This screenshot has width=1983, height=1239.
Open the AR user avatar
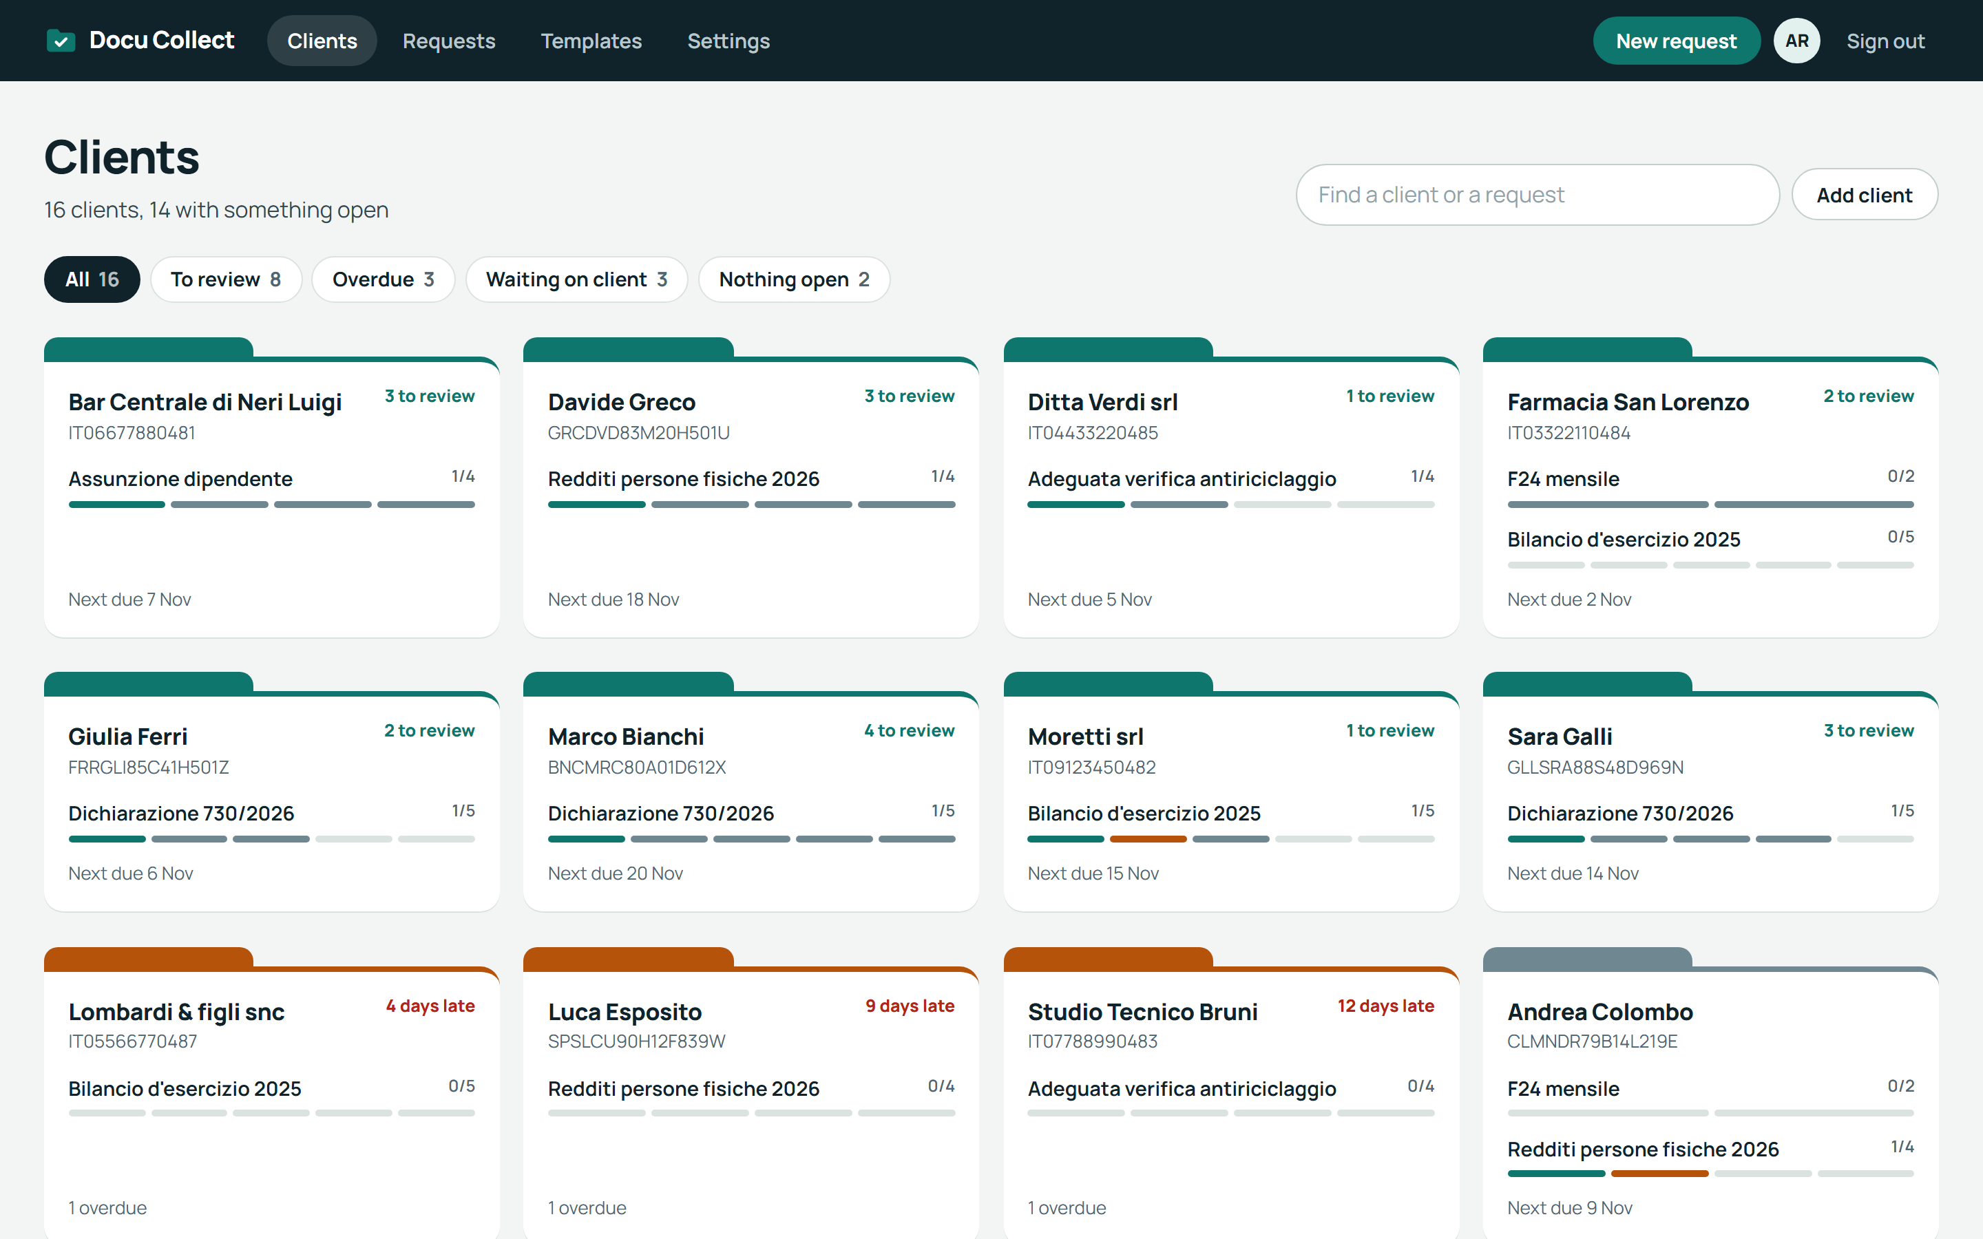pyautogui.click(x=1796, y=40)
